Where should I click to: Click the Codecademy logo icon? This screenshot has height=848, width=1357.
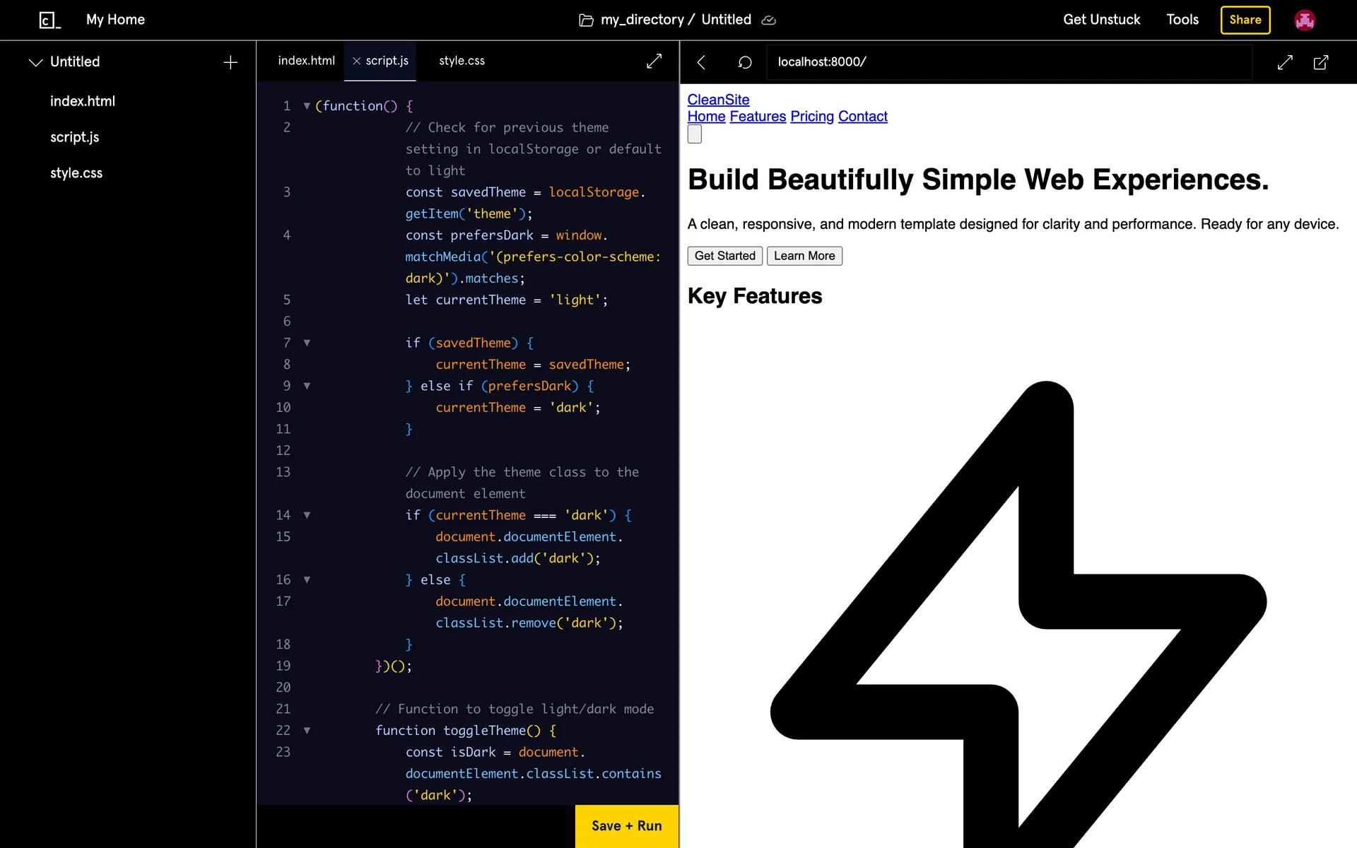[49, 20]
